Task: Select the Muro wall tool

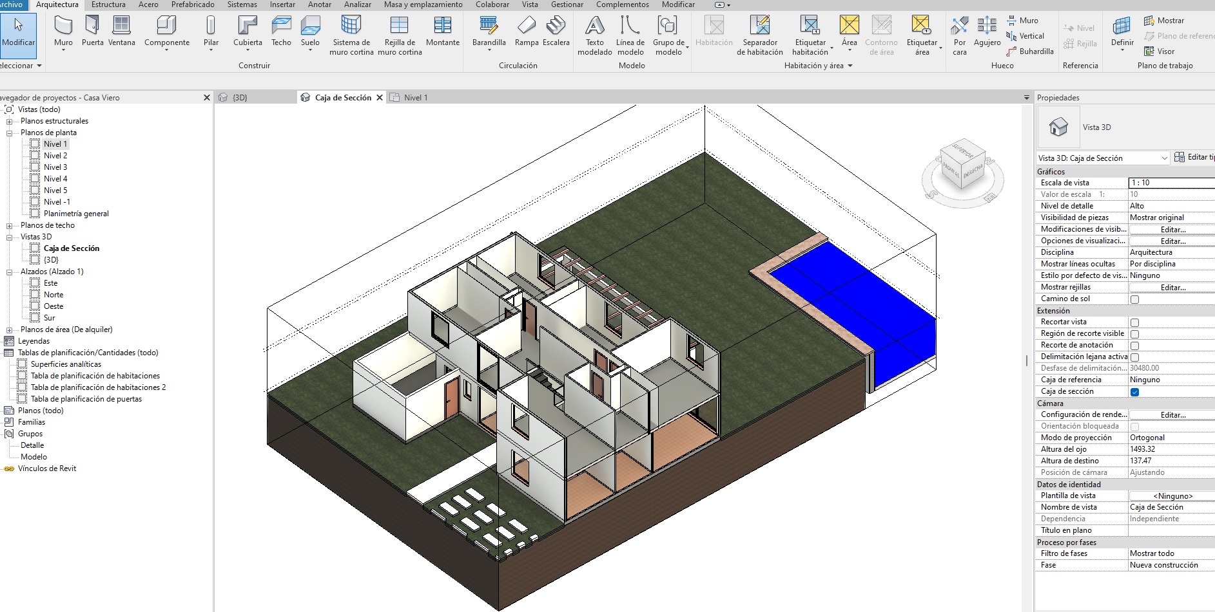Action: pyautogui.click(x=63, y=31)
